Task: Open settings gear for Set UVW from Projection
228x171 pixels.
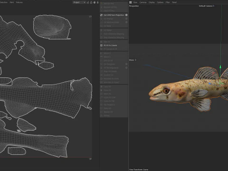Action: pyautogui.click(x=126, y=15)
